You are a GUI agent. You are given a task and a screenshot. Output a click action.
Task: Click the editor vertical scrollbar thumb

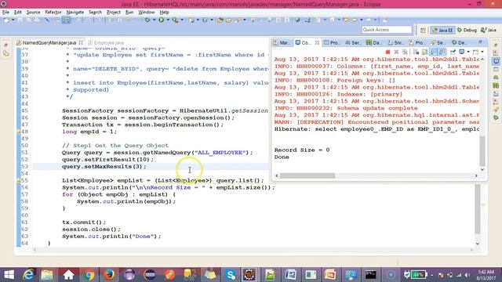(x=478, y=209)
